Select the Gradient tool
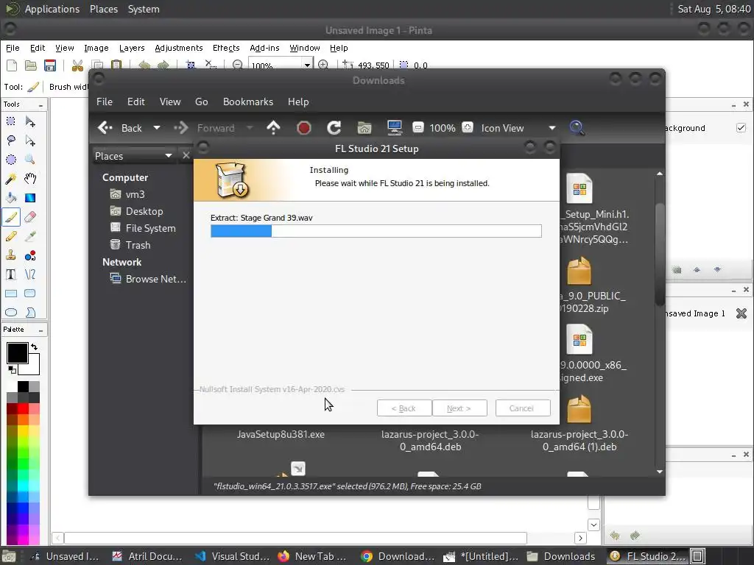Screen dimensions: 754x565 pyautogui.click(x=30, y=198)
